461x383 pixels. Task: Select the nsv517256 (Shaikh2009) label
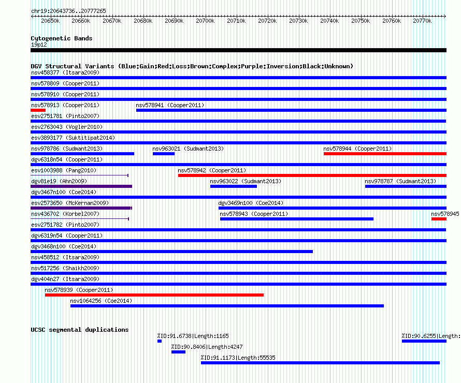pyautogui.click(x=65, y=268)
